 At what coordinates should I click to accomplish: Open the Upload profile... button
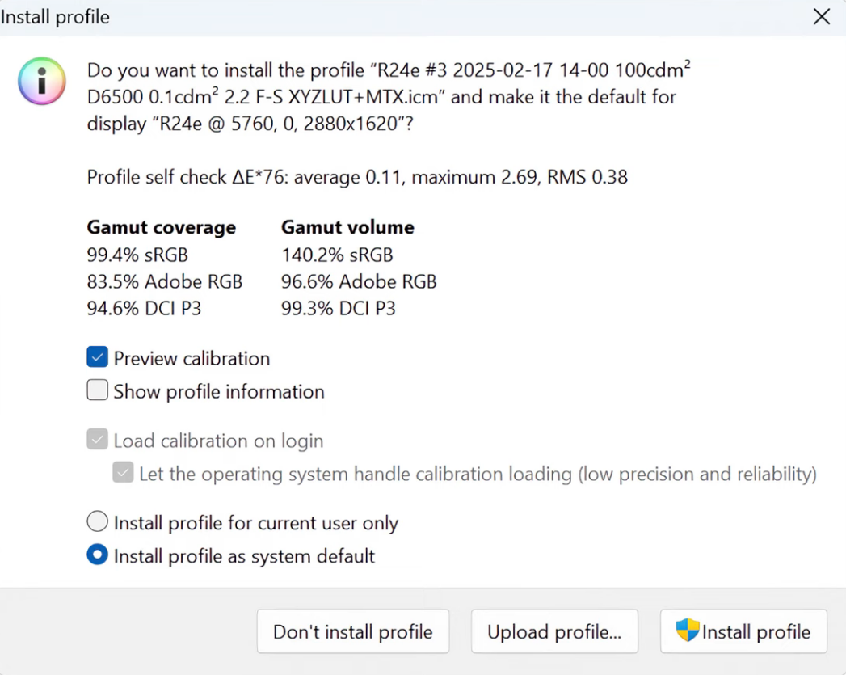coord(554,631)
